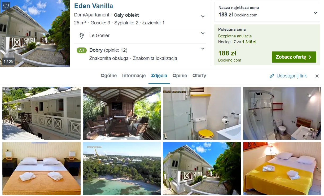Click the location pin icon beside Le Gosier
The image size is (324, 196).
82,36
